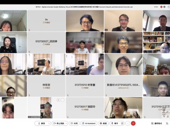Open the more options ellipsis in toolbar

[127, 123]
